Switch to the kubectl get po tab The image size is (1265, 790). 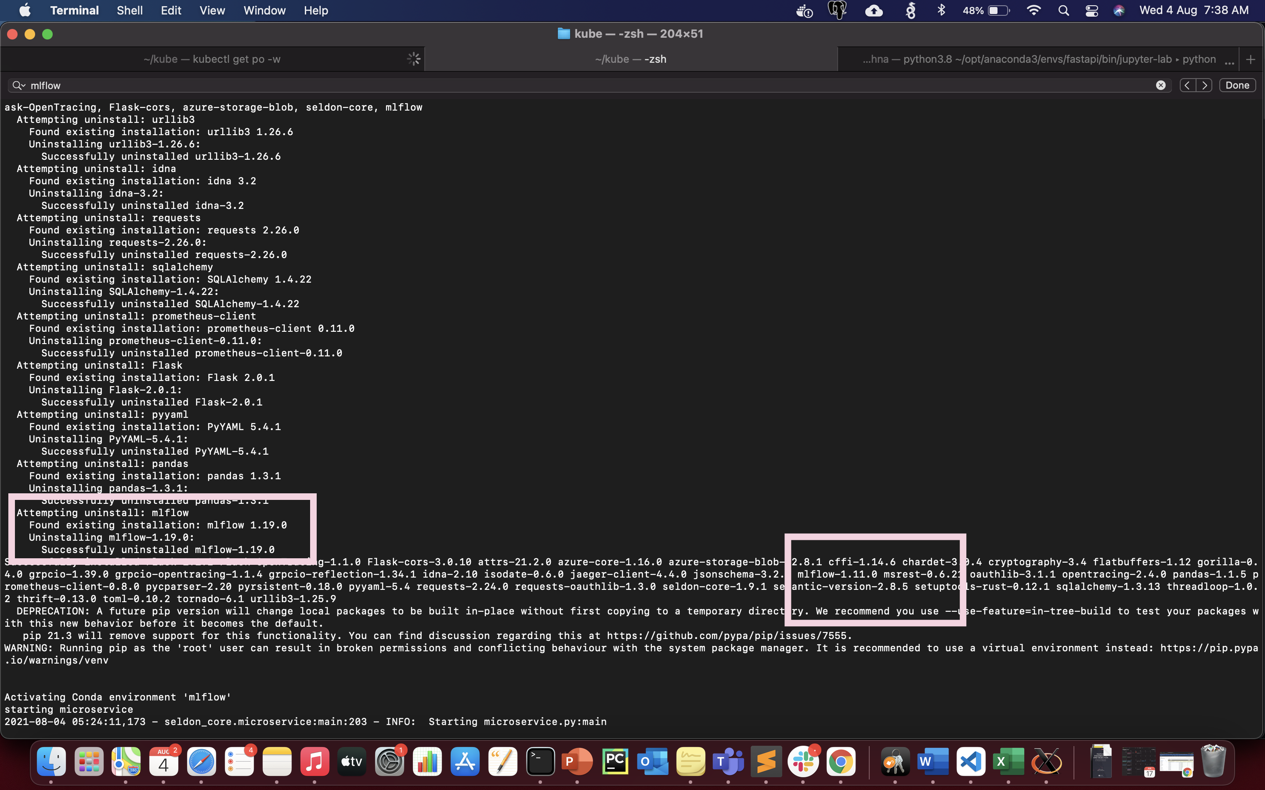coord(212,58)
